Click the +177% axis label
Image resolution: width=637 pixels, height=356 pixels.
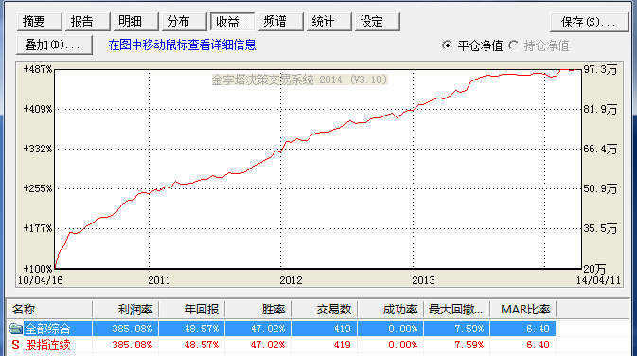point(37,229)
